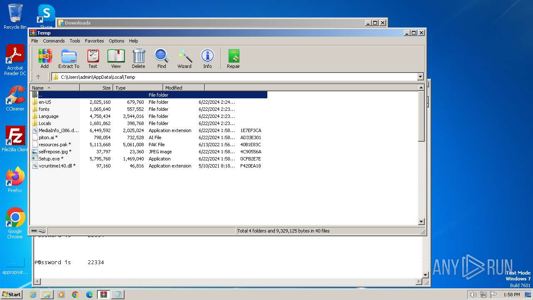The height and width of the screenshot is (300, 533).
Task: Click the Info icon in toolbar
Action: coord(207,59)
